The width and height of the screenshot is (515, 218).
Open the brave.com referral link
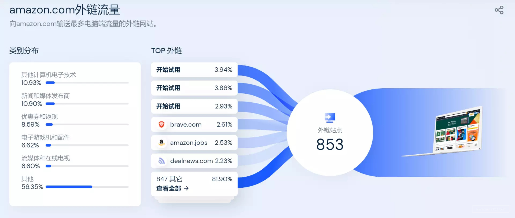[x=186, y=125]
